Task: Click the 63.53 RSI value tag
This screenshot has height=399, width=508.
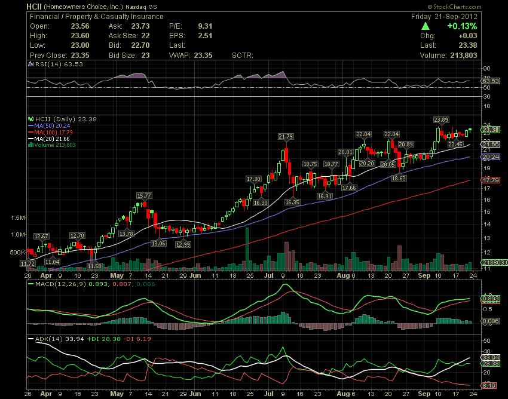Action: [491, 81]
